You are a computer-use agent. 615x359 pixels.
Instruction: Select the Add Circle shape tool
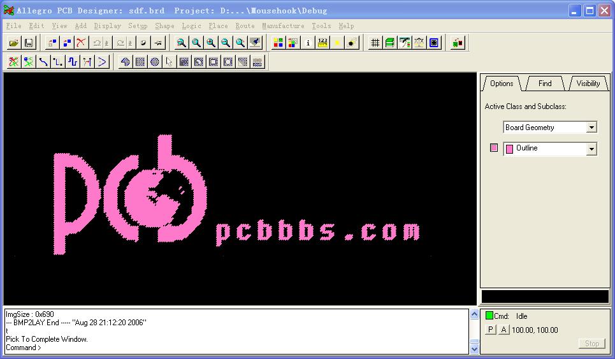coord(154,62)
